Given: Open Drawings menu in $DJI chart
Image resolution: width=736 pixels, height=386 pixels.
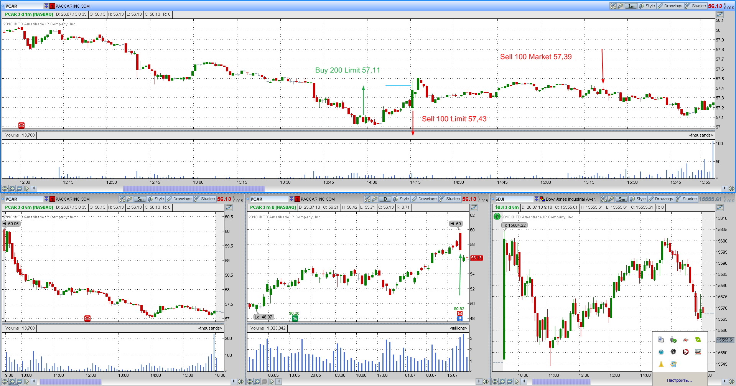Looking at the screenshot, I should coord(661,199).
